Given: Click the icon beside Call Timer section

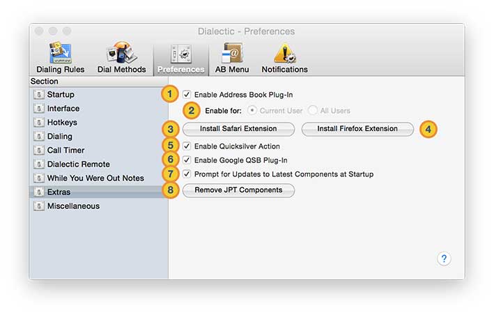Looking at the screenshot, I should click(x=39, y=151).
